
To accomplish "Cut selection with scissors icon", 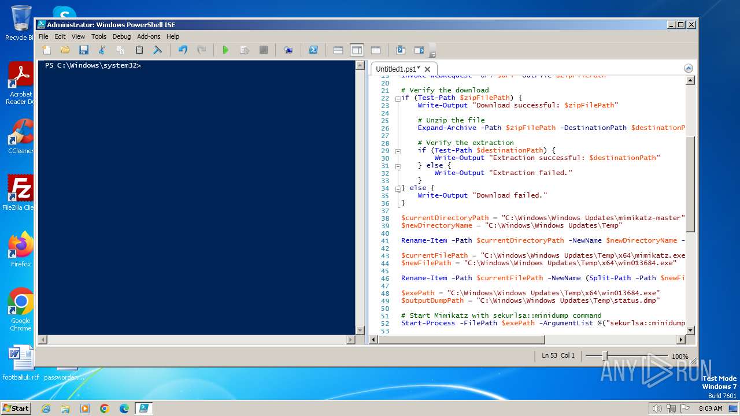I will click(x=102, y=50).
